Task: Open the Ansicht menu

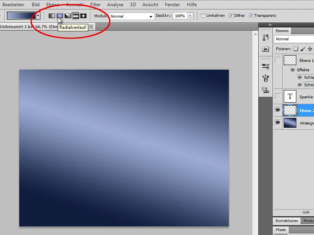Action: 150,5
